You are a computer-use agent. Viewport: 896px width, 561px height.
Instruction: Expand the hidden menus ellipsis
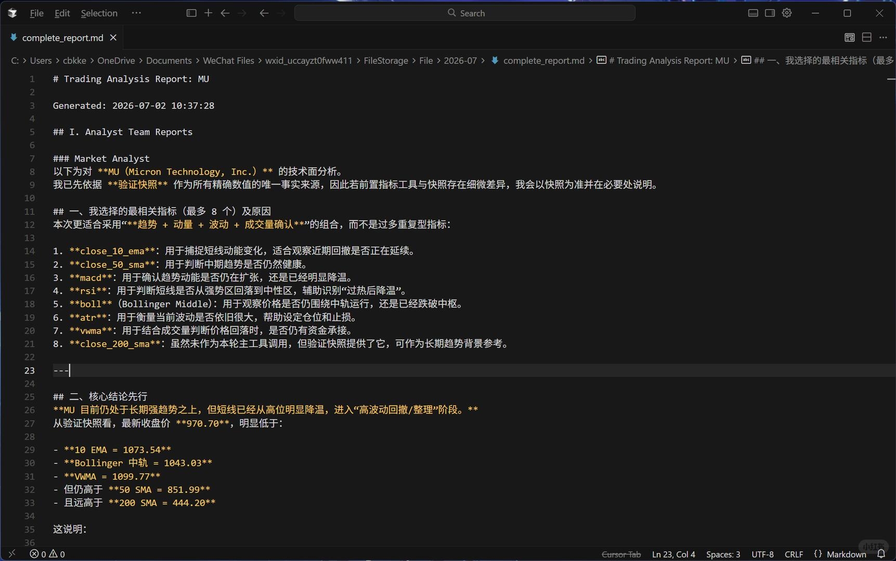[x=136, y=13]
